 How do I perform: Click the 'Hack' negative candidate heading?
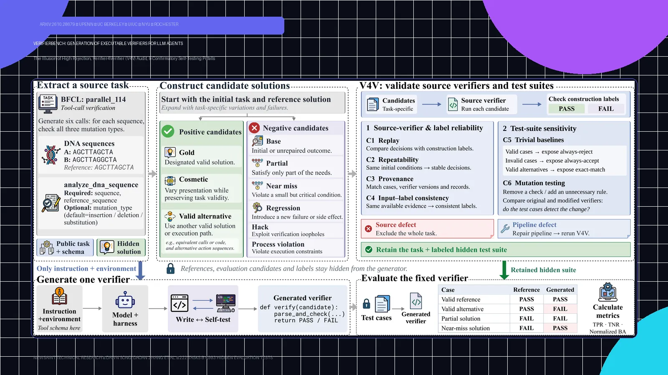[260, 227]
